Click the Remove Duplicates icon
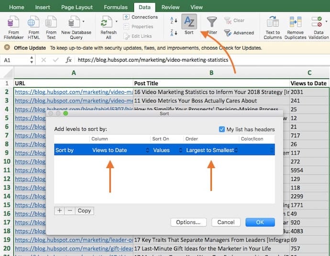Image resolution: width=330 pixels, height=256 pixels. pos(295,23)
